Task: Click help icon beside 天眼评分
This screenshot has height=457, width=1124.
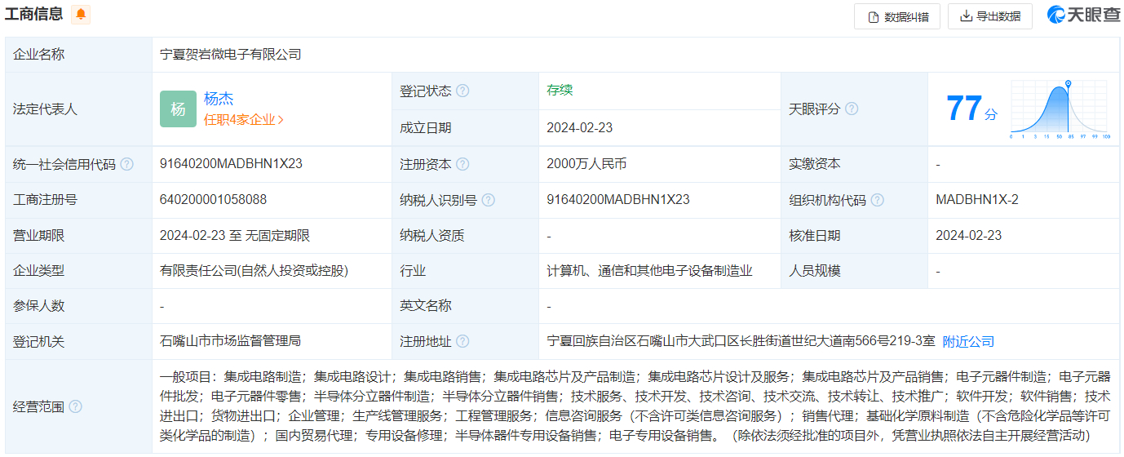Action: 852,109
